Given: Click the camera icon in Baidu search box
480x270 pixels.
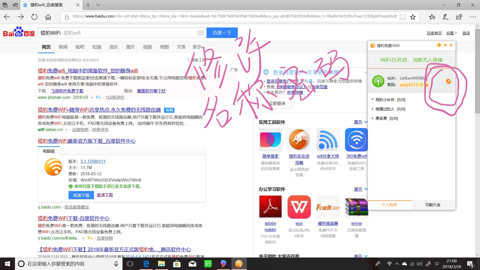Looking at the screenshot, I should (x=200, y=33).
